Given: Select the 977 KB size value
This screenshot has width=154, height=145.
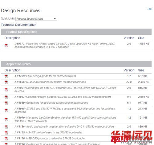Looking at the screenshot, I should tap(143, 103).
